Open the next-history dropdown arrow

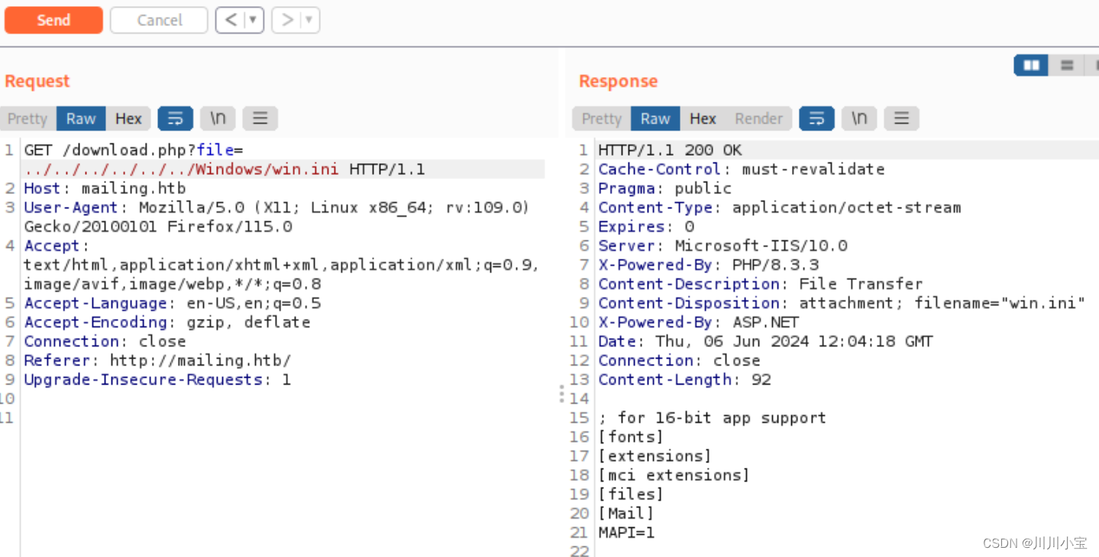[309, 21]
